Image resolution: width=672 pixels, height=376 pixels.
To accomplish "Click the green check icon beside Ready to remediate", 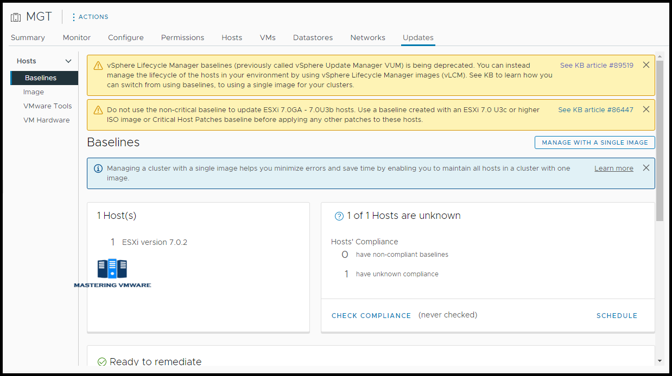I will click(102, 362).
